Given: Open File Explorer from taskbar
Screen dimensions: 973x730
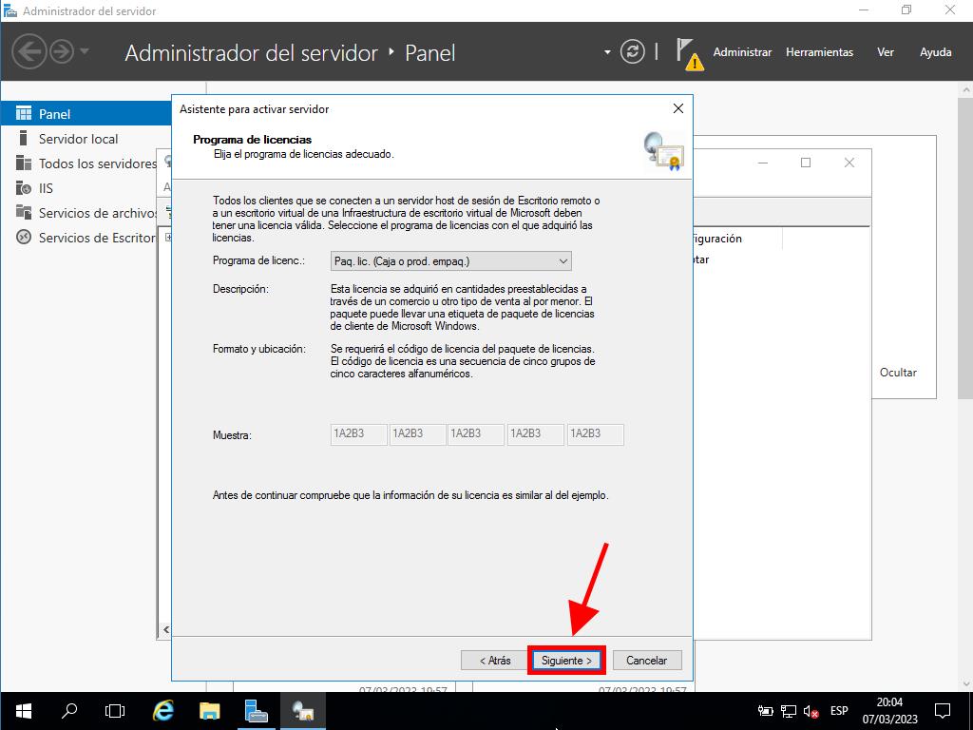Looking at the screenshot, I should pos(210,710).
